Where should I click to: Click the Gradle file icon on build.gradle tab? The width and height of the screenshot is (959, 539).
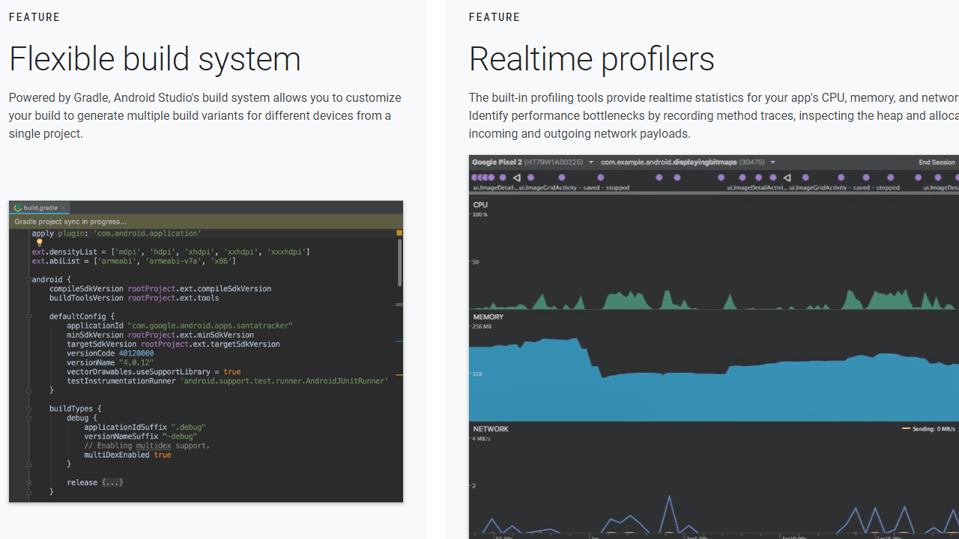click(x=18, y=207)
